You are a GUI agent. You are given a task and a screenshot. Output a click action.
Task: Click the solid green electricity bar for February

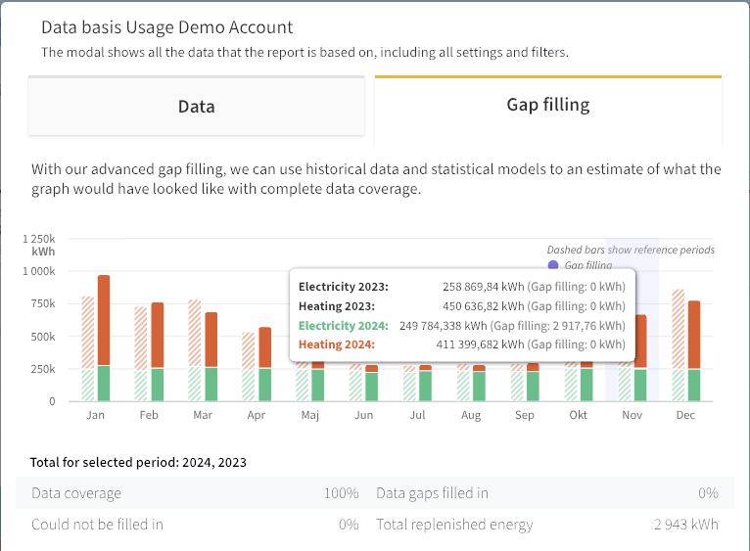point(158,384)
